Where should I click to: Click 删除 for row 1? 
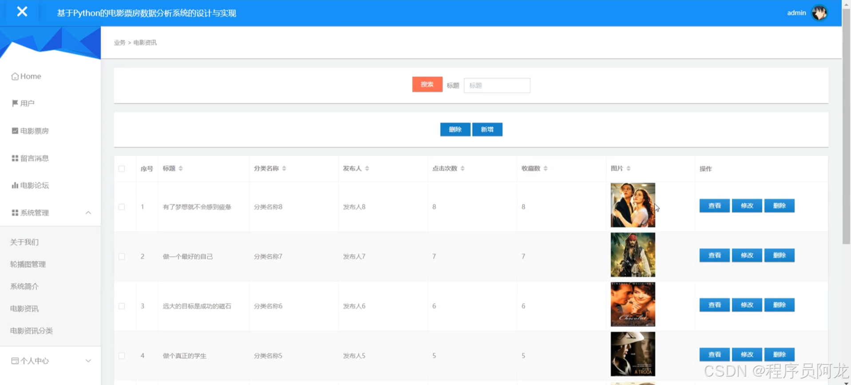tap(779, 206)
